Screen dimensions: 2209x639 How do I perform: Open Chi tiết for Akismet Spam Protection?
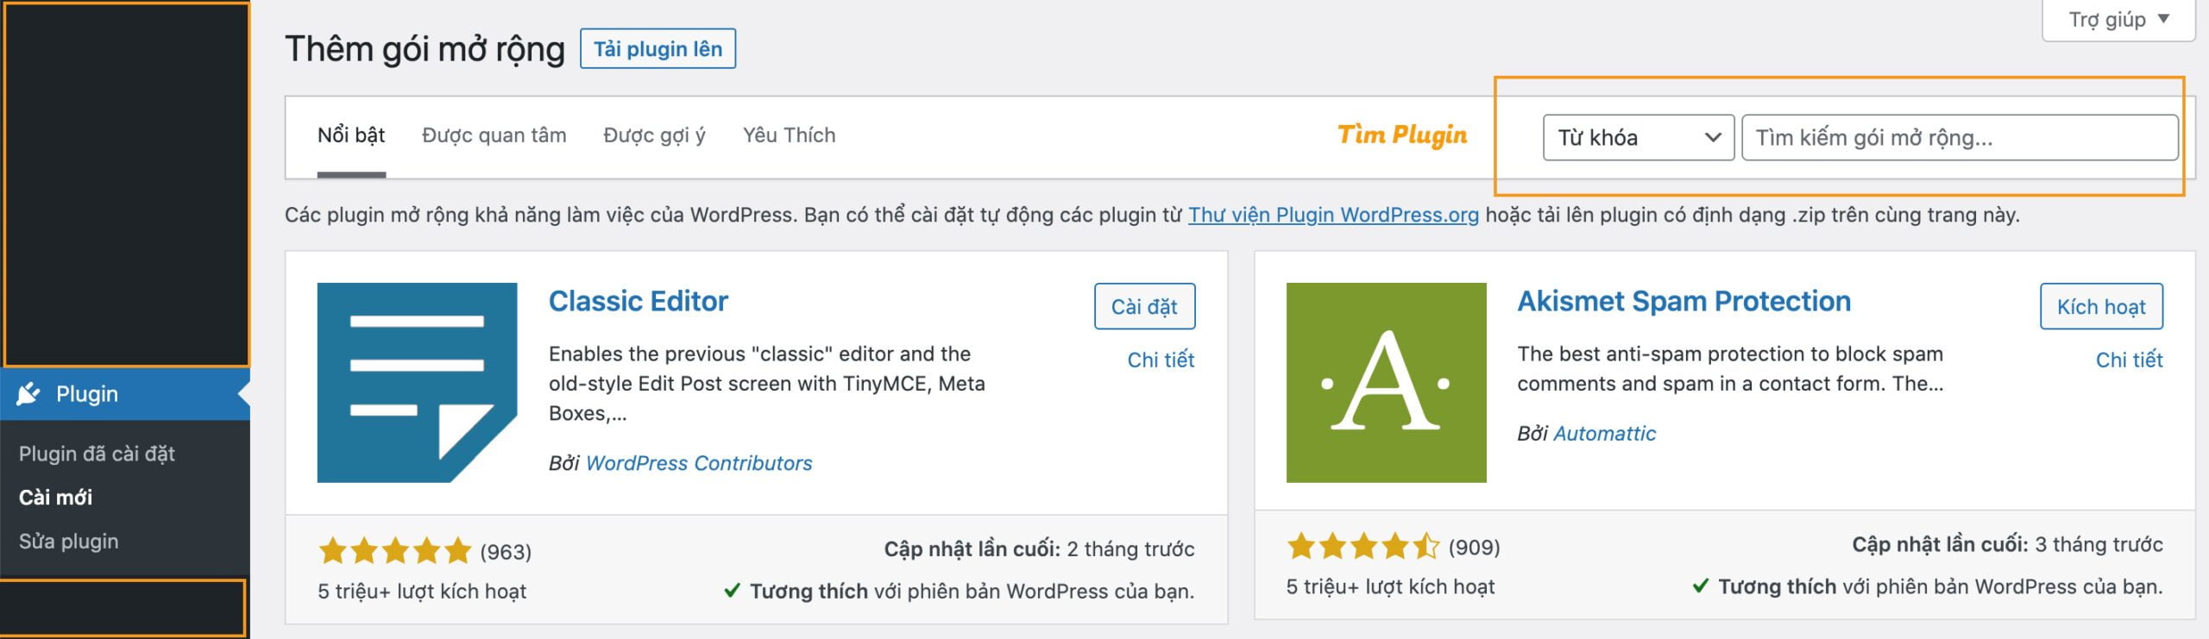2129,360
